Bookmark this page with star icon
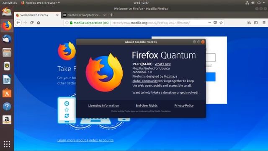 221,23
